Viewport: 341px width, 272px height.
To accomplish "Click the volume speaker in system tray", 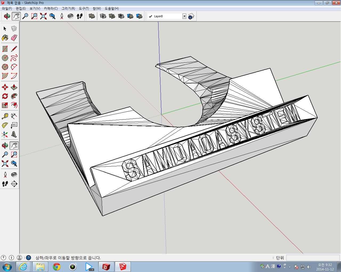I will click(x=309, y=267).
